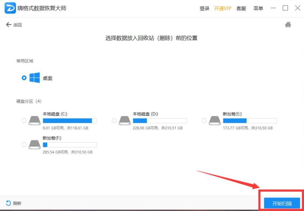This screenshot has width=304, height=211.
Task: Click the F: volume usage bar
Action: click(x=70, y=145)
